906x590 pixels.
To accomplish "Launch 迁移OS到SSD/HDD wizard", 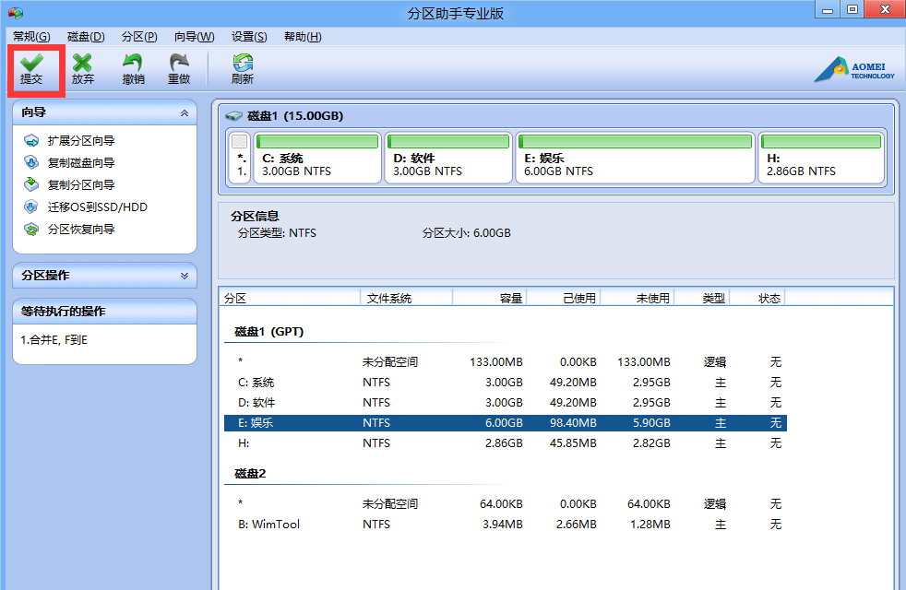I will click(x=97, y=206).
